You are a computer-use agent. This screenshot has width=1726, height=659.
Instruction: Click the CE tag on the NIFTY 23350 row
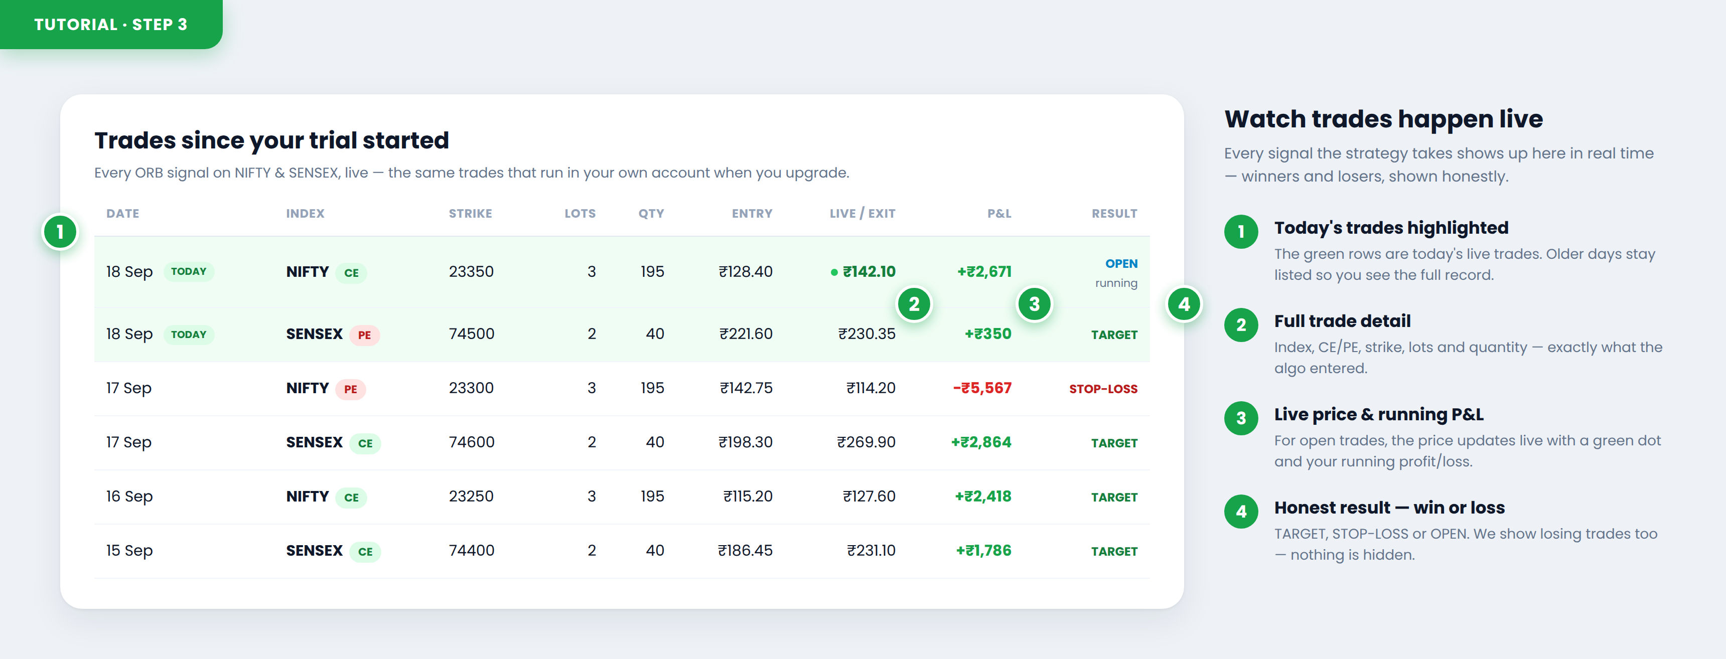(351, 272)
